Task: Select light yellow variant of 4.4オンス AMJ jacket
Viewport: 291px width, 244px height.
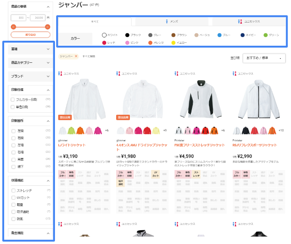Action: coord(156,131)
